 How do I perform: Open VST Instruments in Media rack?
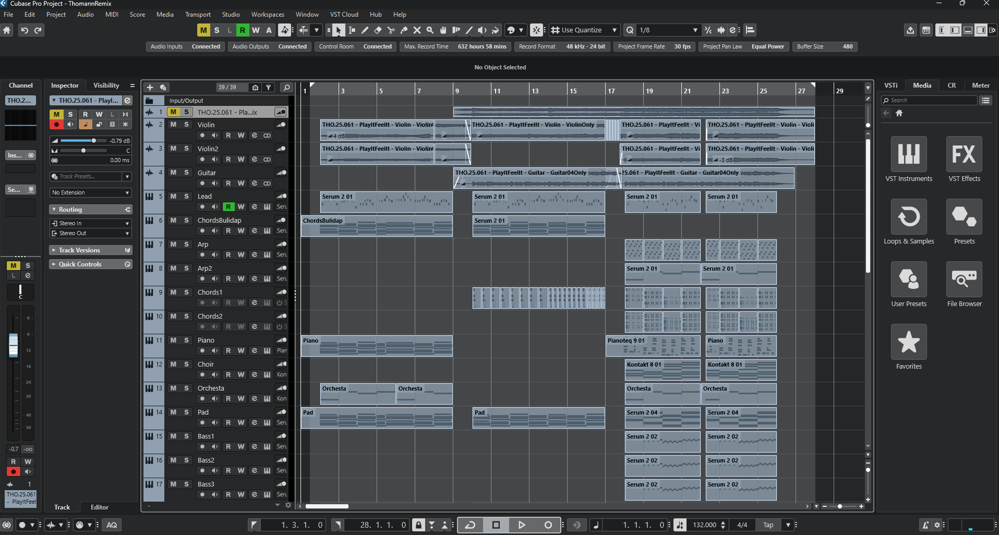coord(908,154)
